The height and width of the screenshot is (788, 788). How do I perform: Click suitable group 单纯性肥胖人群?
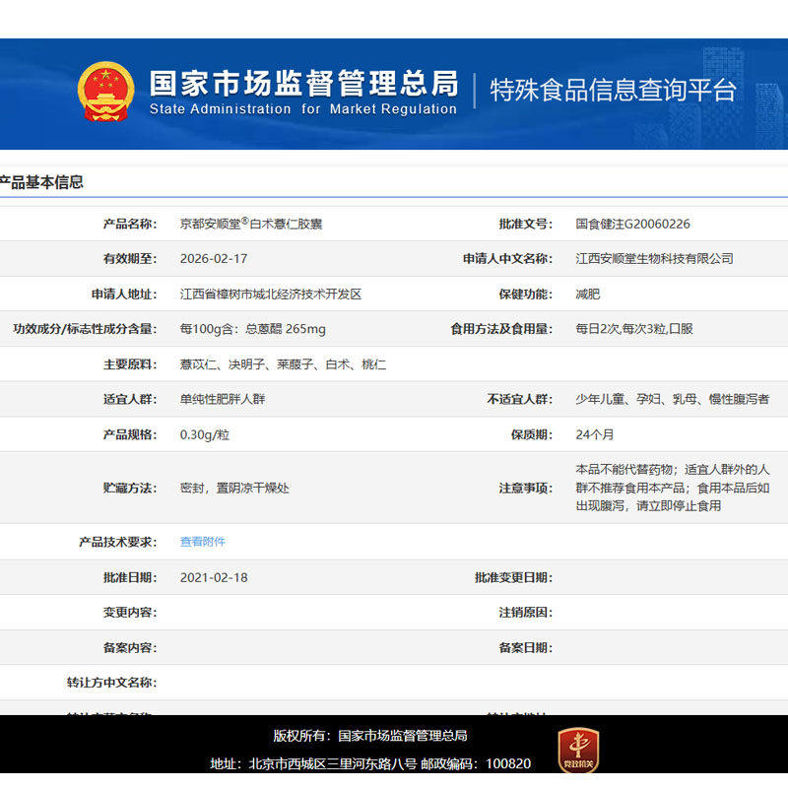coord(223,399)
